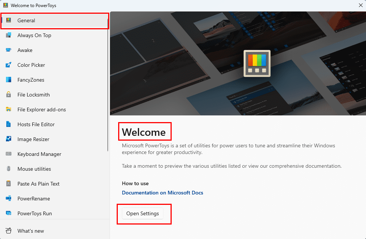Select the Keyboard Manager keyboard icon
The width and height of the screenshot is (366, 239).
9,154
